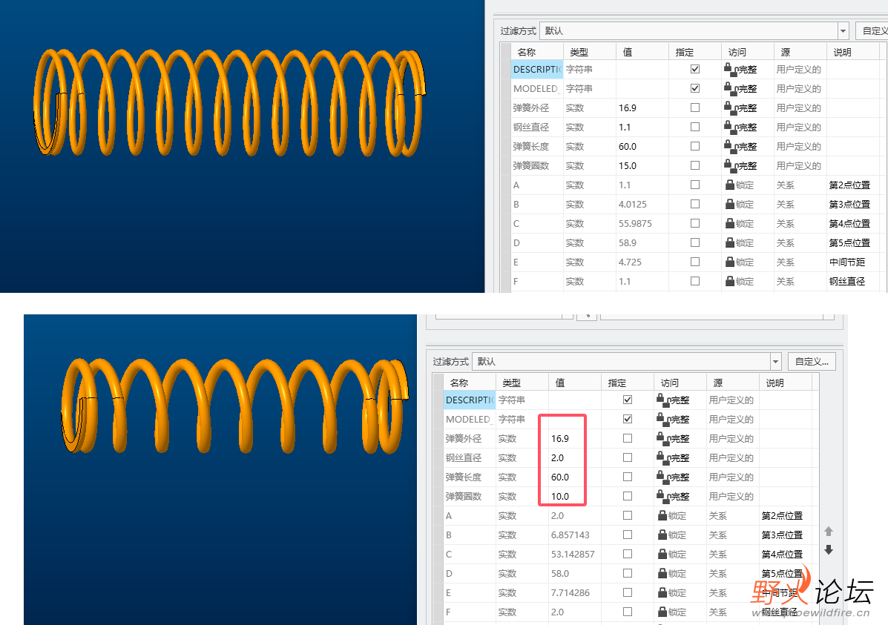Check the 指定 box for 钢丝直径 value 2.0
Viewport: 888px width, 625px height.
point(628,457)
